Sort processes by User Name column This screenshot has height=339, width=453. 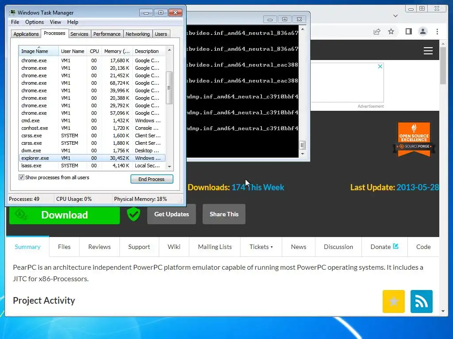[73, 51]
